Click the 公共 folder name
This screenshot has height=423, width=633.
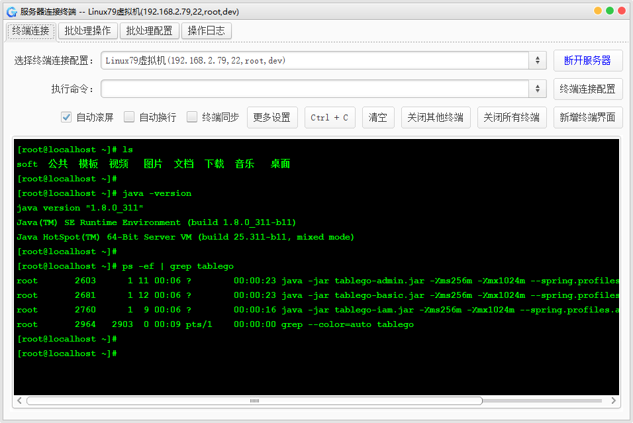pos(58,164)
